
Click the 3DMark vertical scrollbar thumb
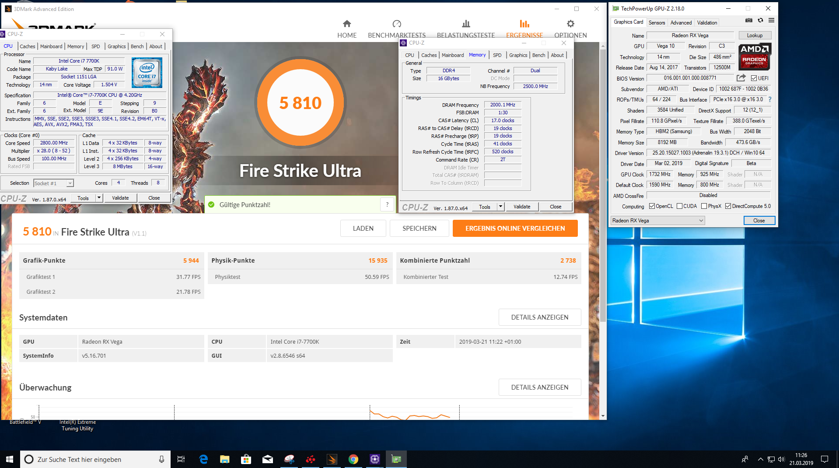pyautogui.click(x=603, y=186)
